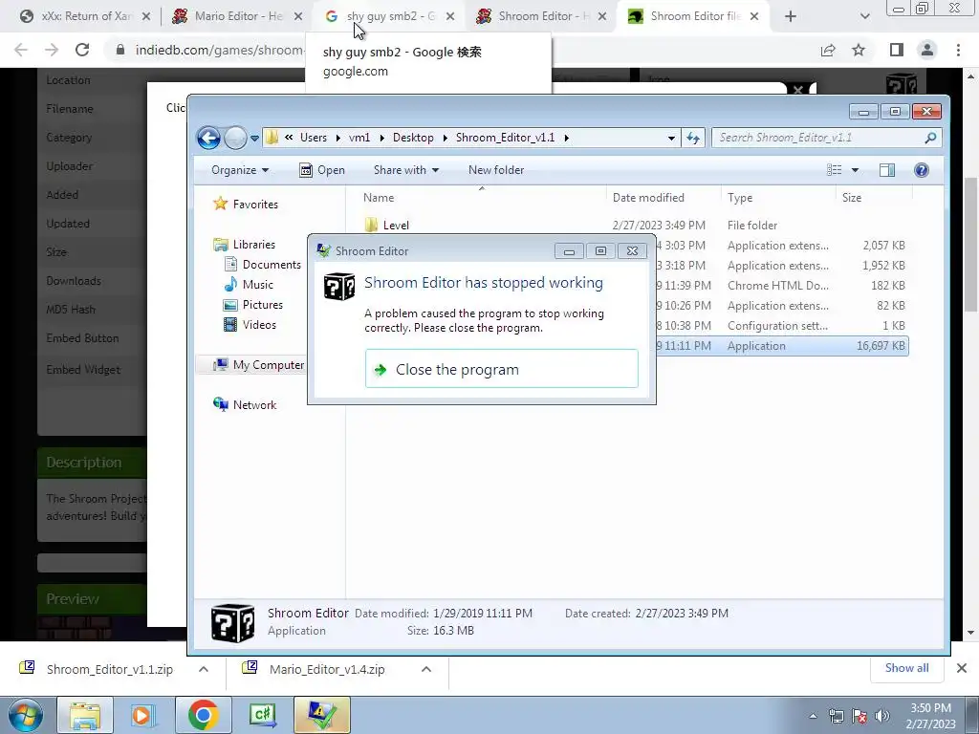Expand the view options dropdown arrow

tap(855, 170)
